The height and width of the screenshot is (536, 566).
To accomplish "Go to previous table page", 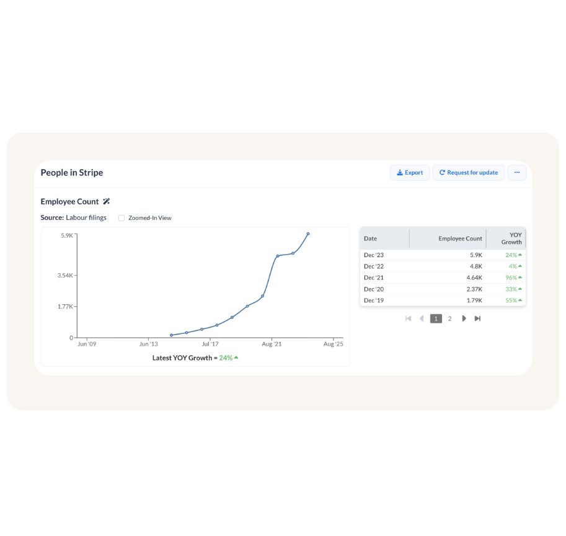I will 422,319.
